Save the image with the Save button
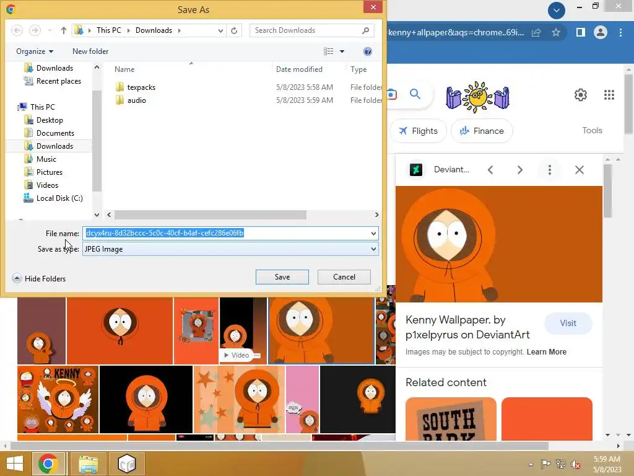 pos(282,277)
